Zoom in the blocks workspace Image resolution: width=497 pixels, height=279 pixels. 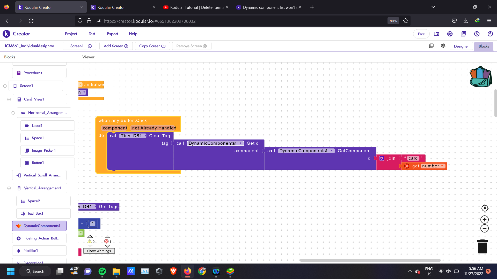pos(485,220)
